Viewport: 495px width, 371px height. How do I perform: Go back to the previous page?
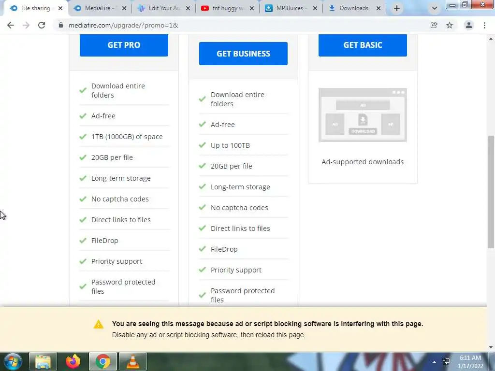pos(11,25)
